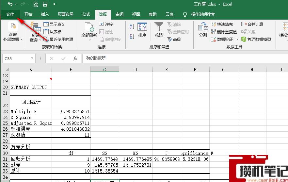Click 合并计算 consolidate
Screen dimensions: 288x182
coord(252,24)
